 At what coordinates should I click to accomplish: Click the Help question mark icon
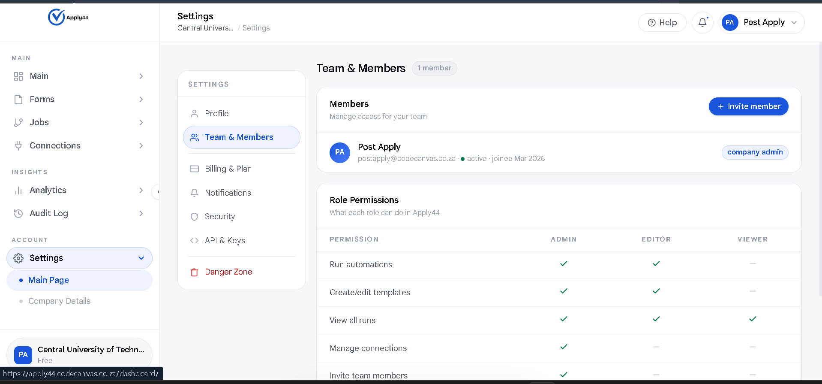coord(651,23)
